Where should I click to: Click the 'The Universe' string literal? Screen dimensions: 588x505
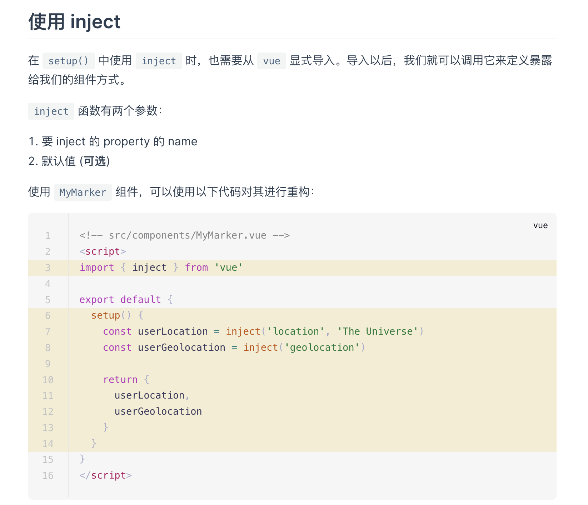point(377,331)
